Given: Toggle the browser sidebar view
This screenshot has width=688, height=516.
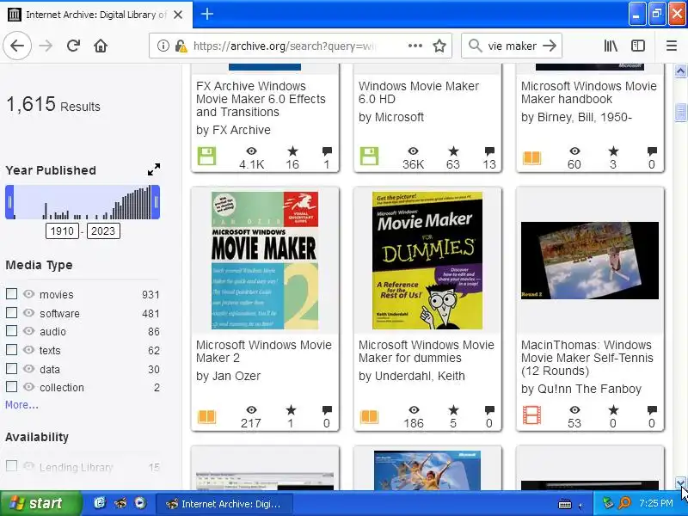Looking at the screenshot, I should [638, 46].
